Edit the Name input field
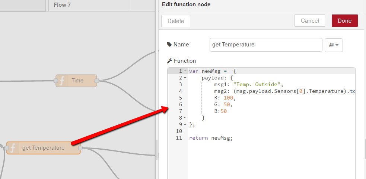366x179 pixels. (x=266, y=45)
